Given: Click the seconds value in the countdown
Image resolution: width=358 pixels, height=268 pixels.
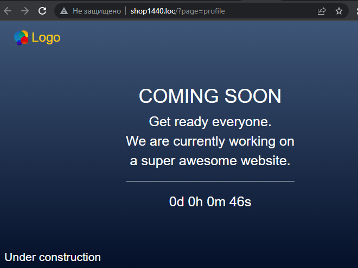Looking at the screenshot, I should pos(240,202).
